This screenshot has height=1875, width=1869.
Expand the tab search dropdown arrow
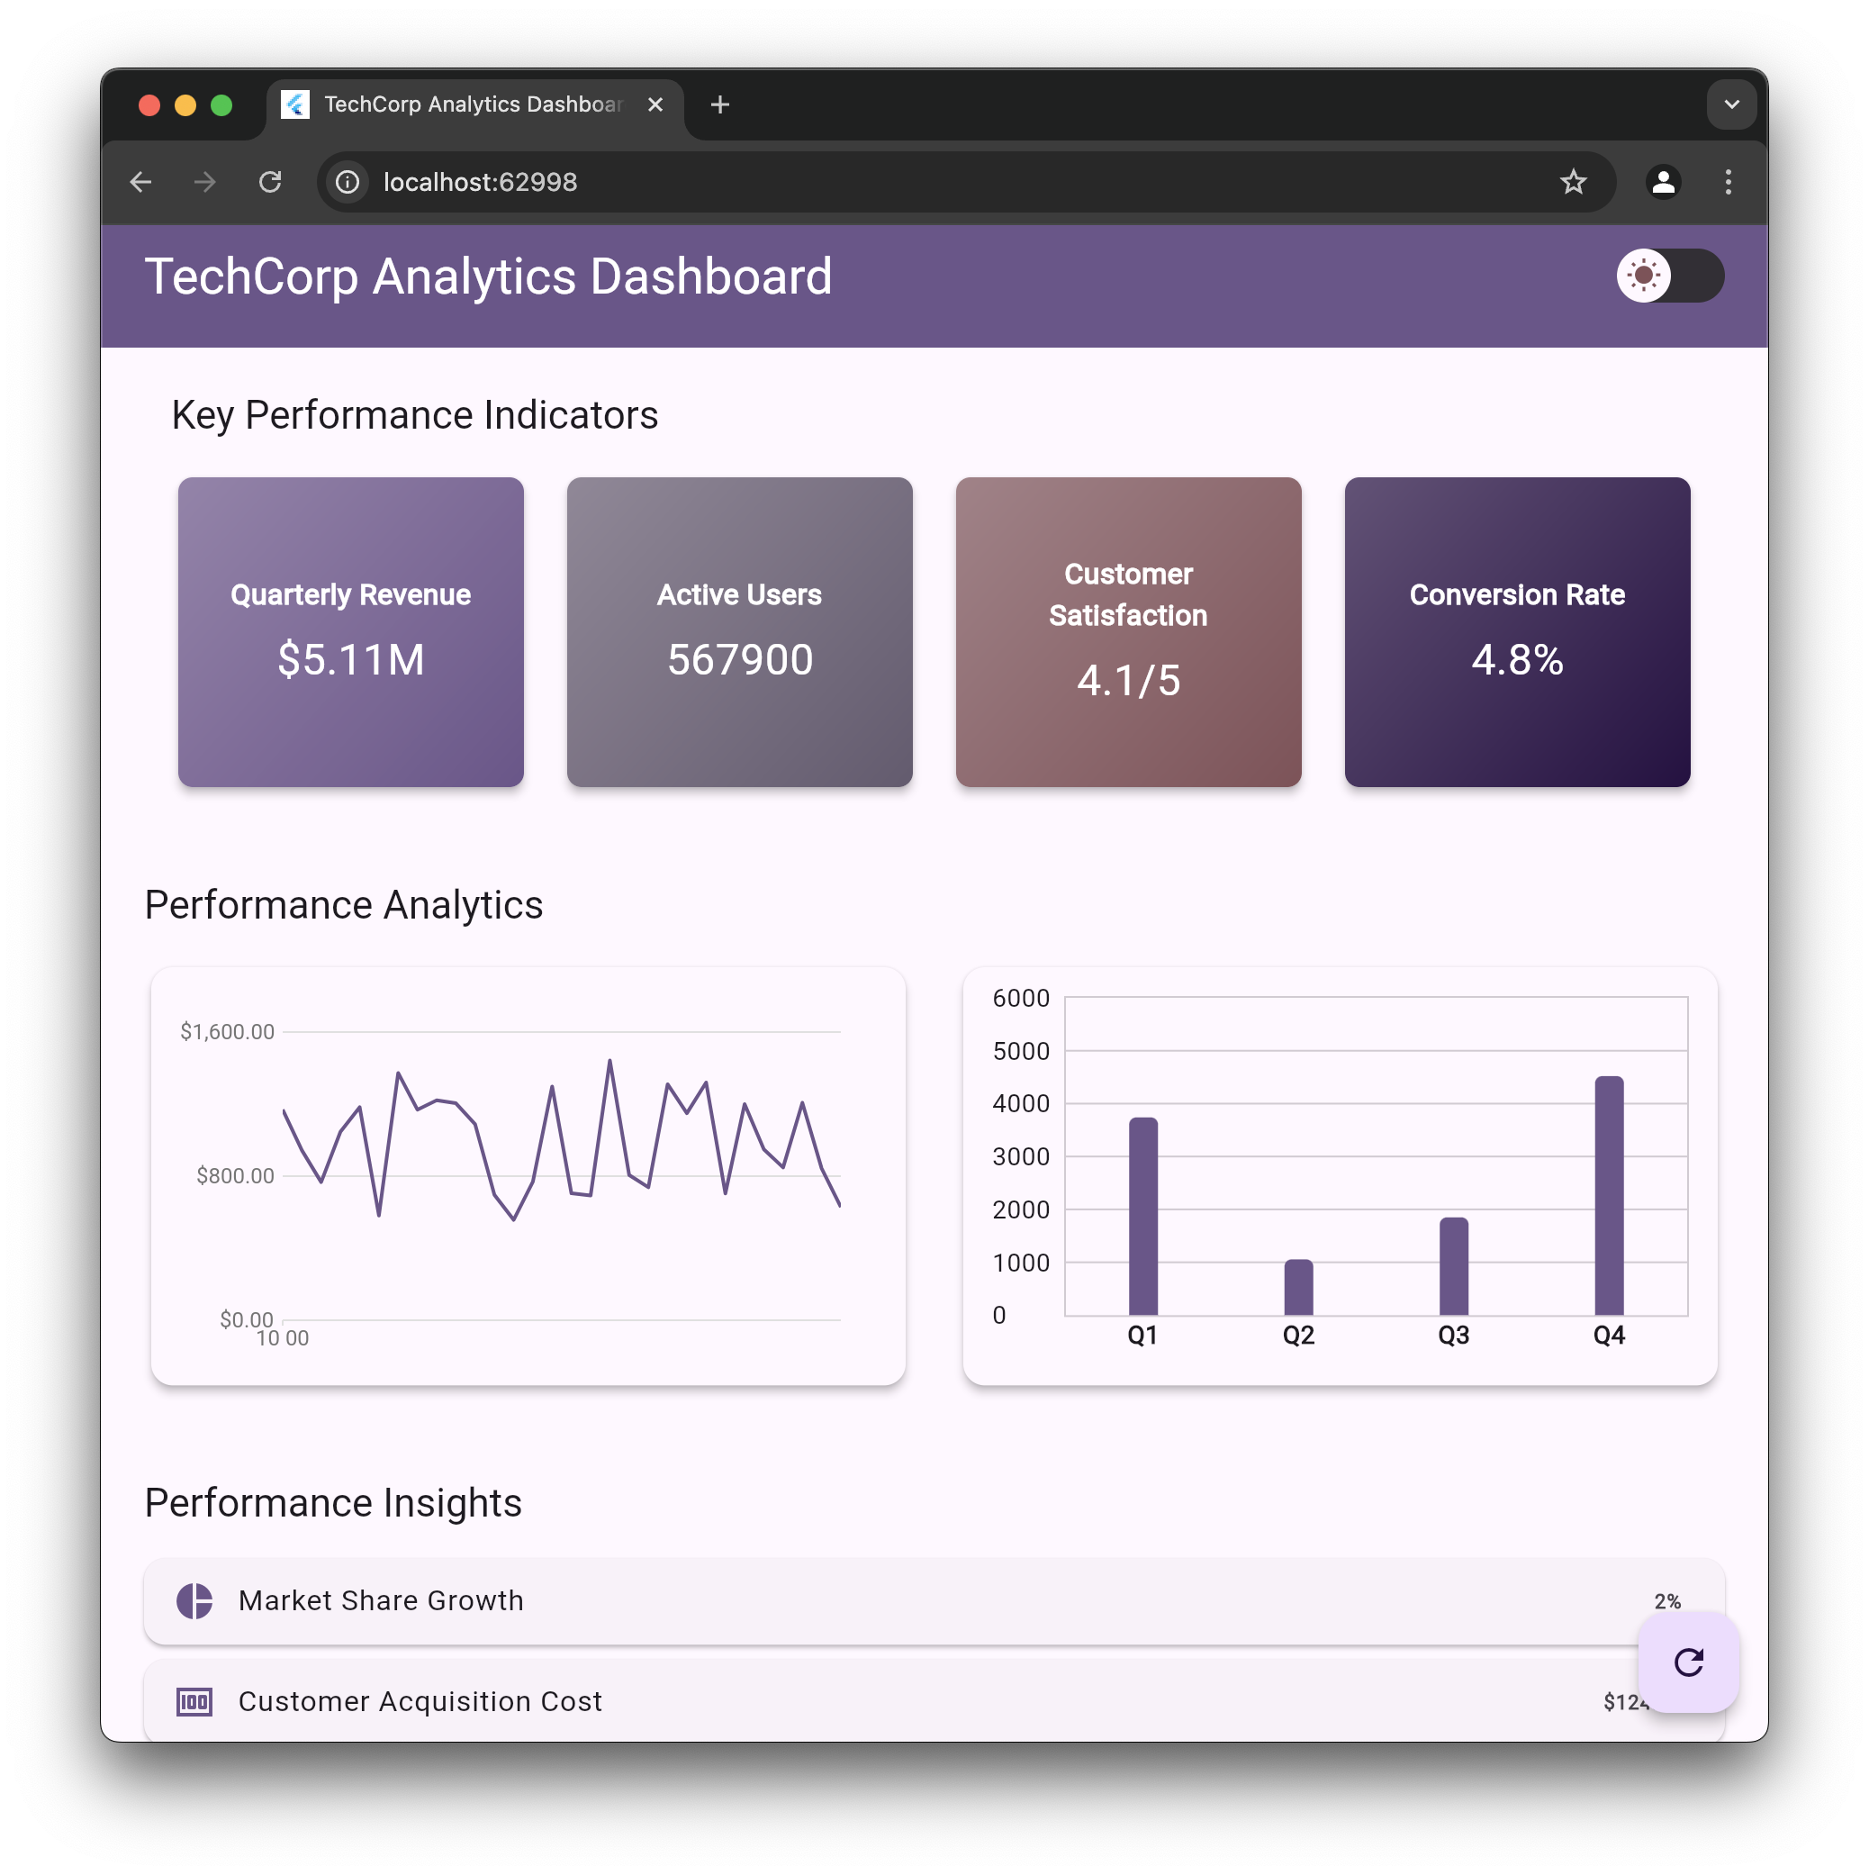1731,104
